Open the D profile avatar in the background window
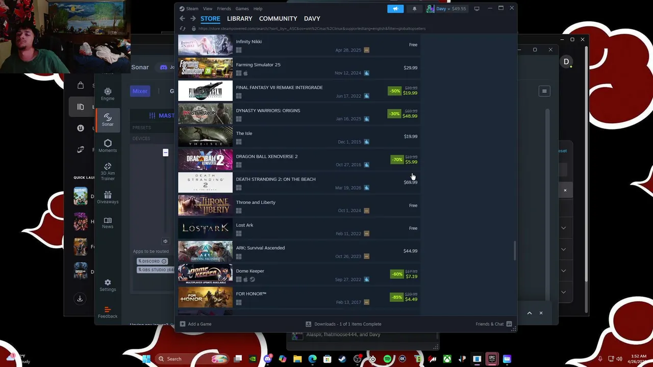653x367 pixels. [566, 62]
